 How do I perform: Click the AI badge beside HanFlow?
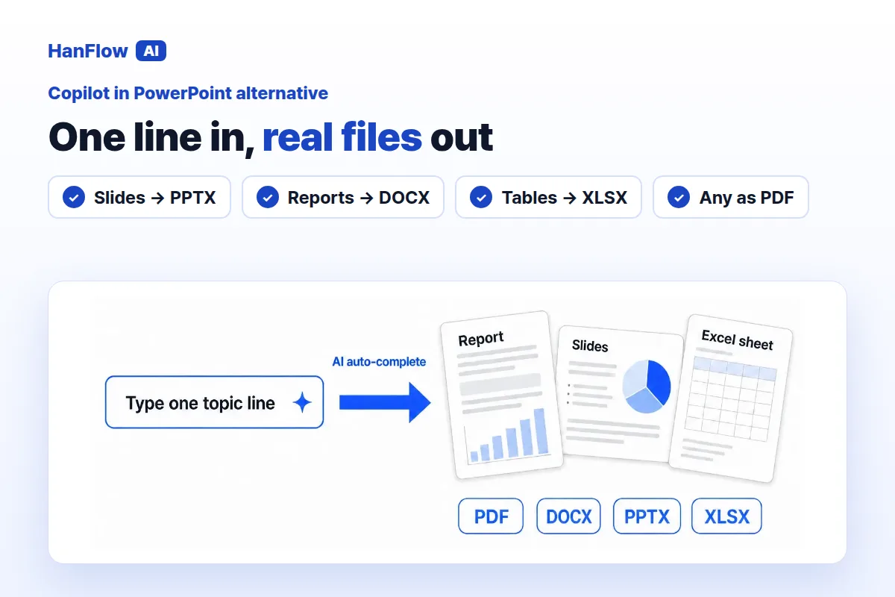151,51
